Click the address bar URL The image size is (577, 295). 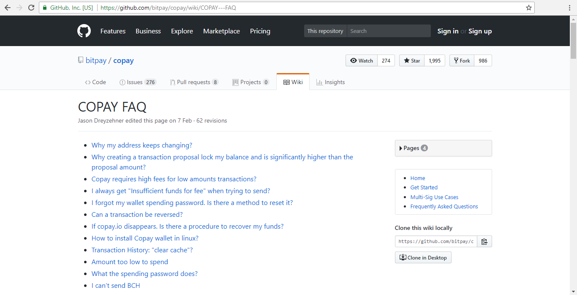[x=168, y=8]
